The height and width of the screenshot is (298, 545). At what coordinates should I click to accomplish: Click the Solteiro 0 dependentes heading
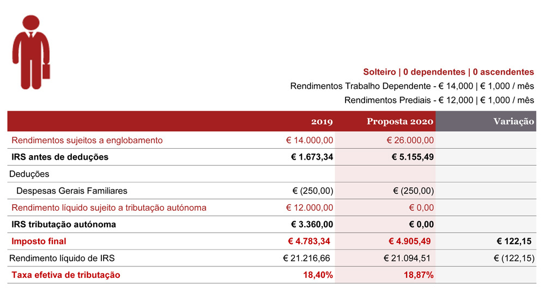pos(449,72)
